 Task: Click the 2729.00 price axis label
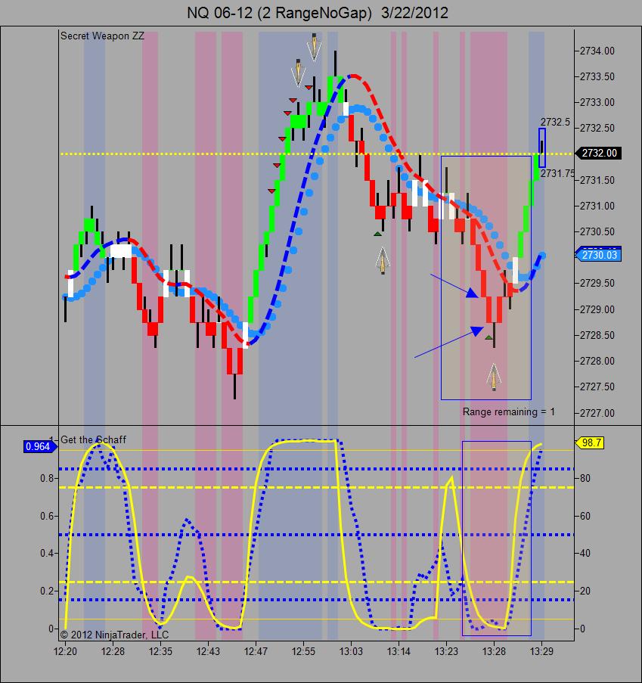[597, 309]
